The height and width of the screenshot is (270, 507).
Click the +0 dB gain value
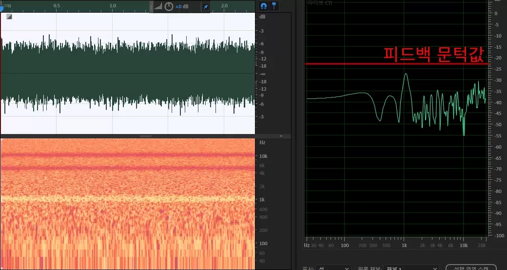(182, 6)
